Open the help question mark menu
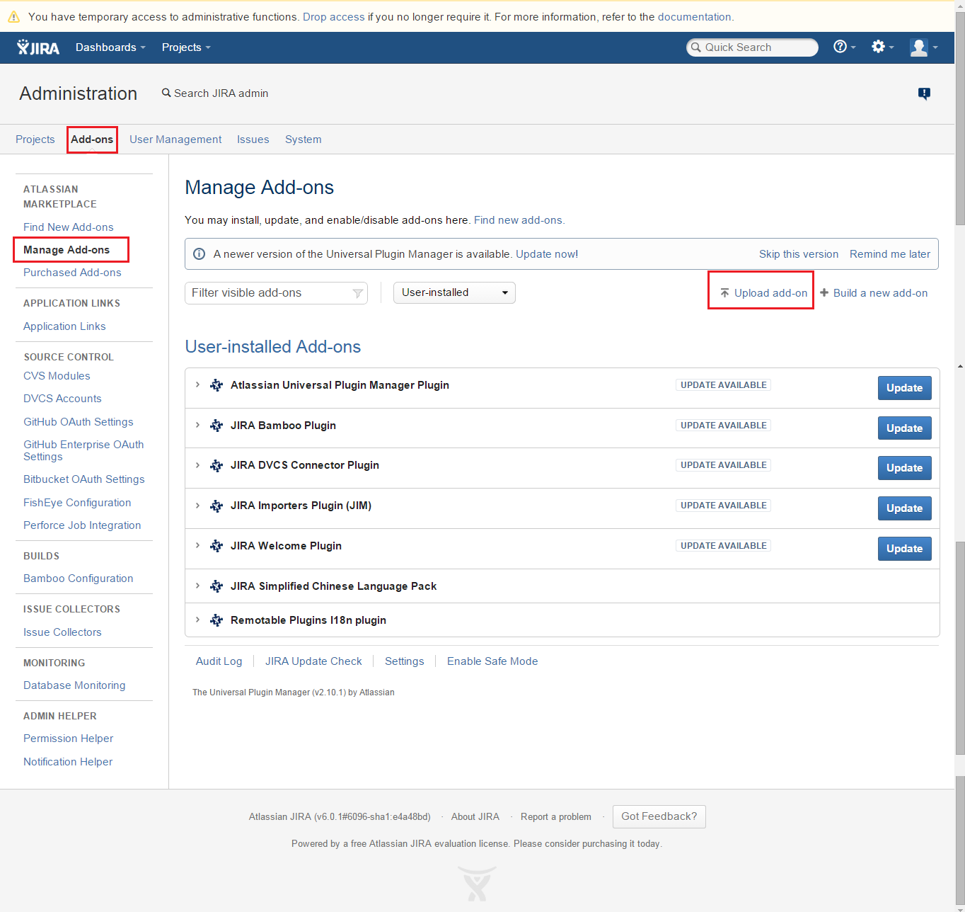The height and width of the screenshot is (912, 965). [x=844, y=47]
